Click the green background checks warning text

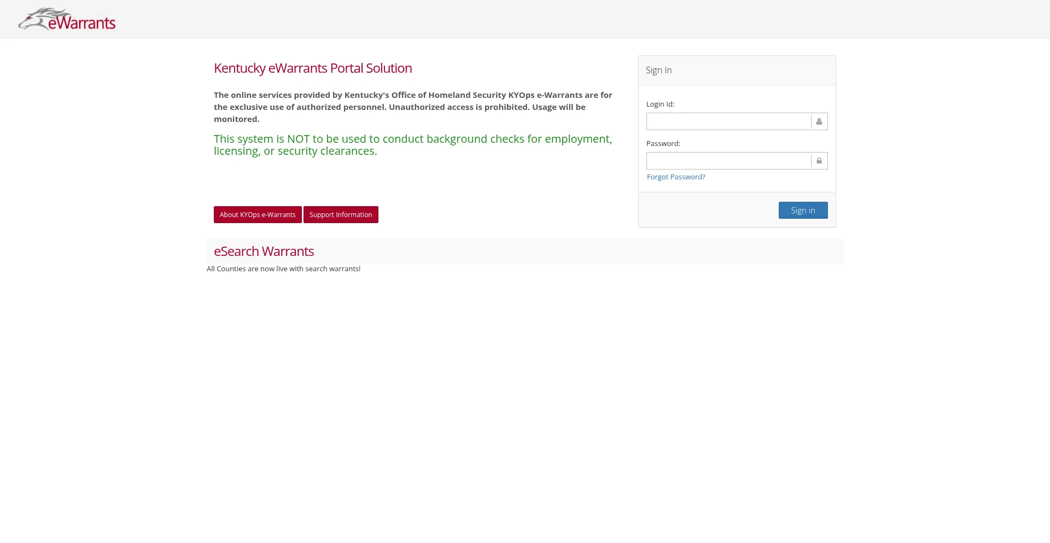412,145
